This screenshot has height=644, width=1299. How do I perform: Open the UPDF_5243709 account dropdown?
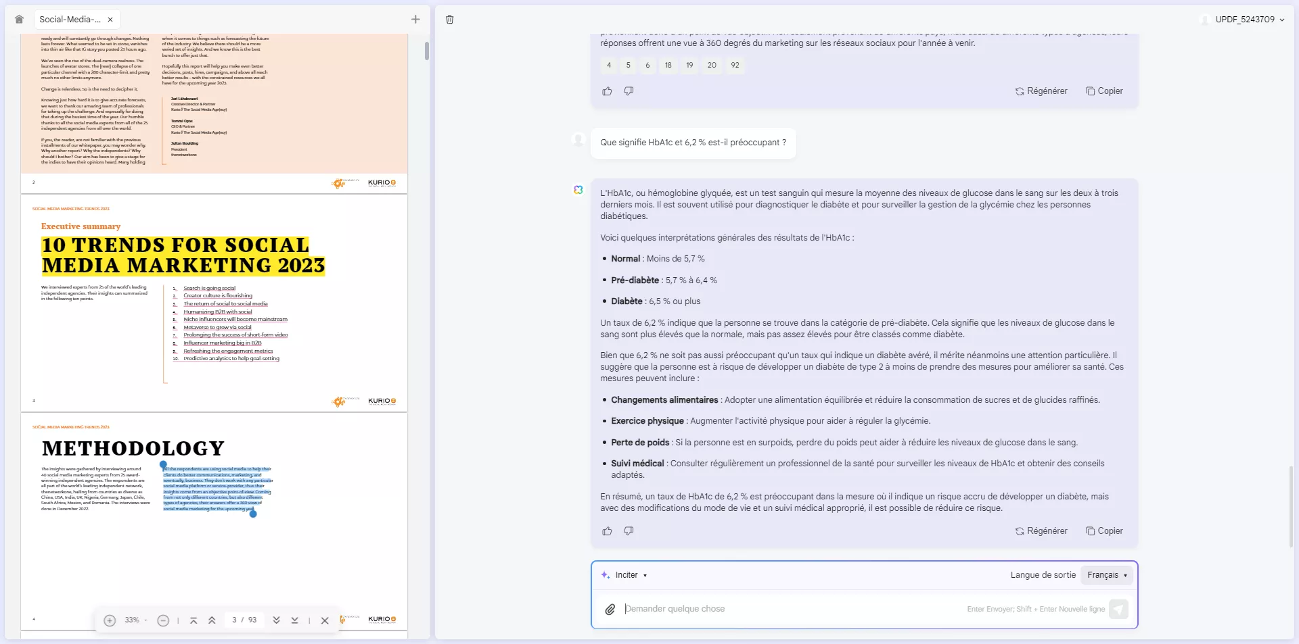click(x=1241, y=20)
